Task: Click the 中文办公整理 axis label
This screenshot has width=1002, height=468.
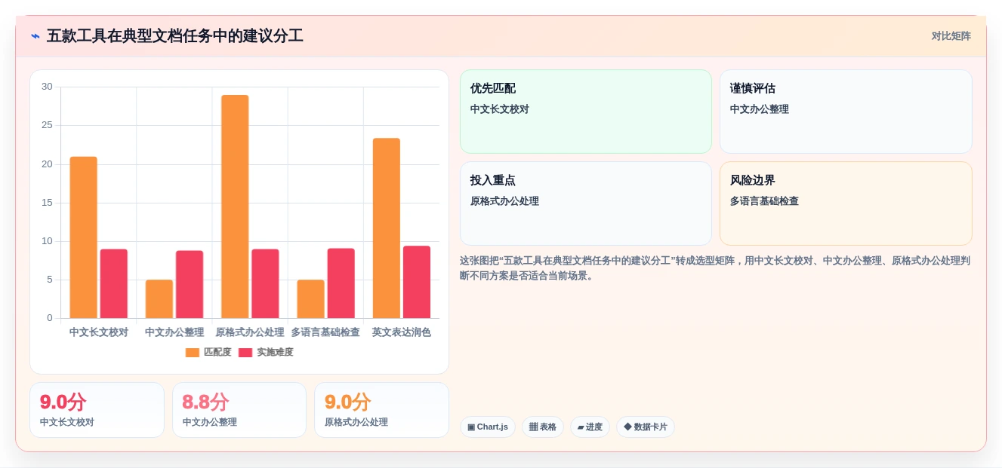Action: click(174, 332)
